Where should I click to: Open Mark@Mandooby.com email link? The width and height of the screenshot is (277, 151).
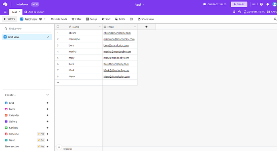116,70
